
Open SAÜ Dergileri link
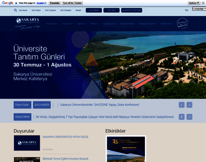pyautogui.click(x=66, y=10)
